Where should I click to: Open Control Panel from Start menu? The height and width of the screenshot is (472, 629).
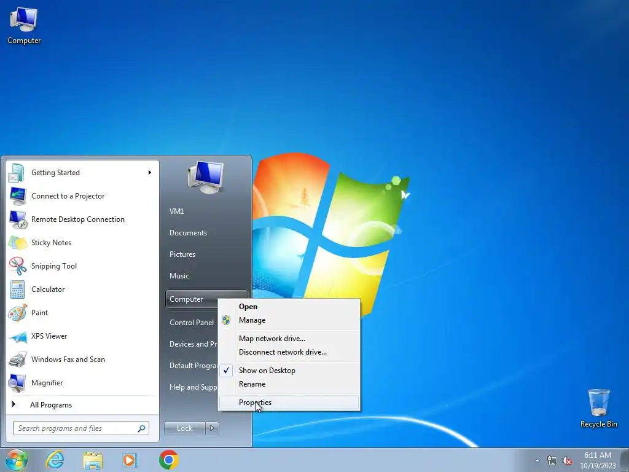point(192,323)
